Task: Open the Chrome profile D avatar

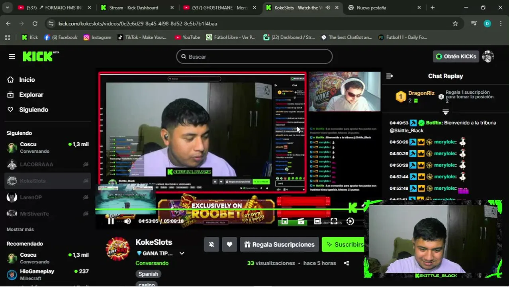Action: [487, 24]
